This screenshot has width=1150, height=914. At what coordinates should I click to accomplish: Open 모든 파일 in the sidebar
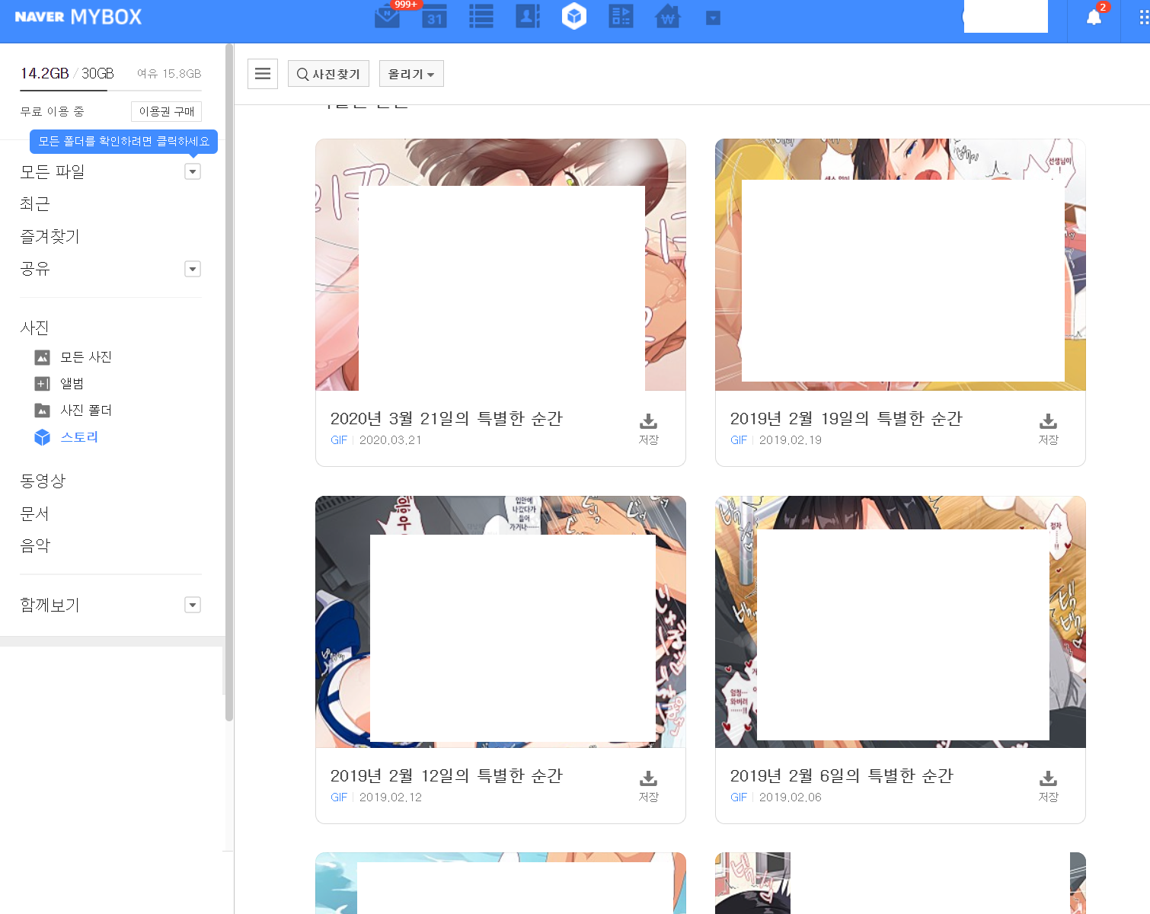53,172
